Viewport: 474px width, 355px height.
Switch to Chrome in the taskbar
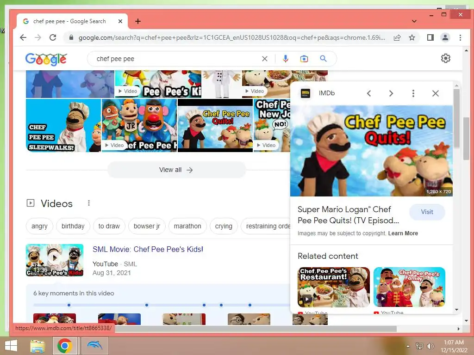coord(64,346)
